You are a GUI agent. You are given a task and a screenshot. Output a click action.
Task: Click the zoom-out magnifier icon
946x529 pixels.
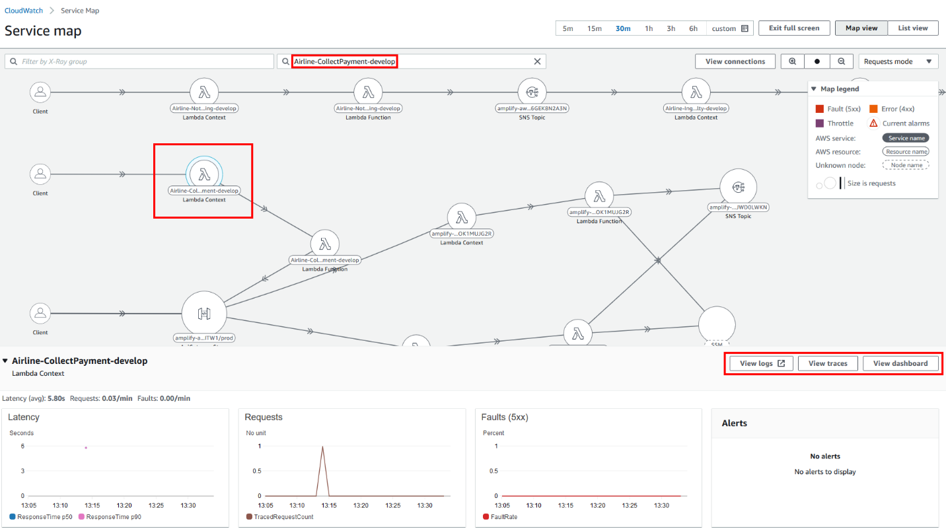pos(841,61)
